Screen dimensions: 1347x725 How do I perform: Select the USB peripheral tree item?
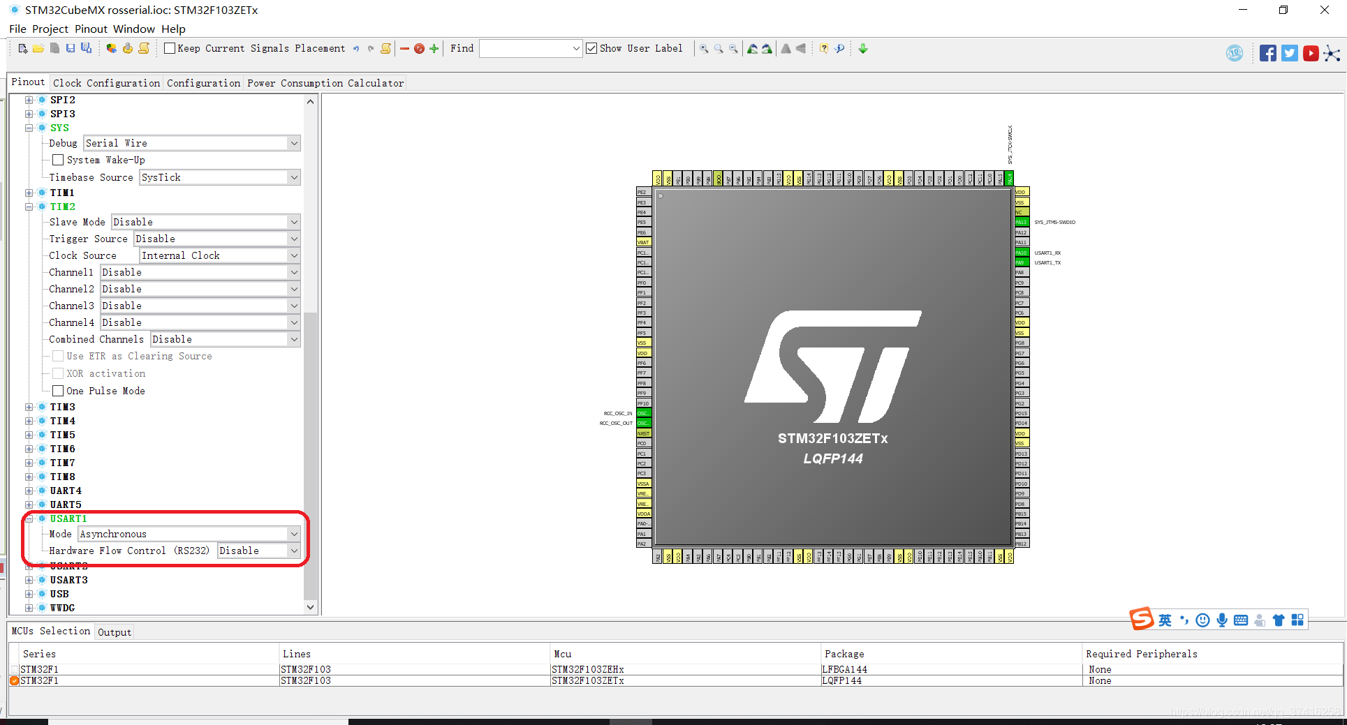[x=59, y=594]
